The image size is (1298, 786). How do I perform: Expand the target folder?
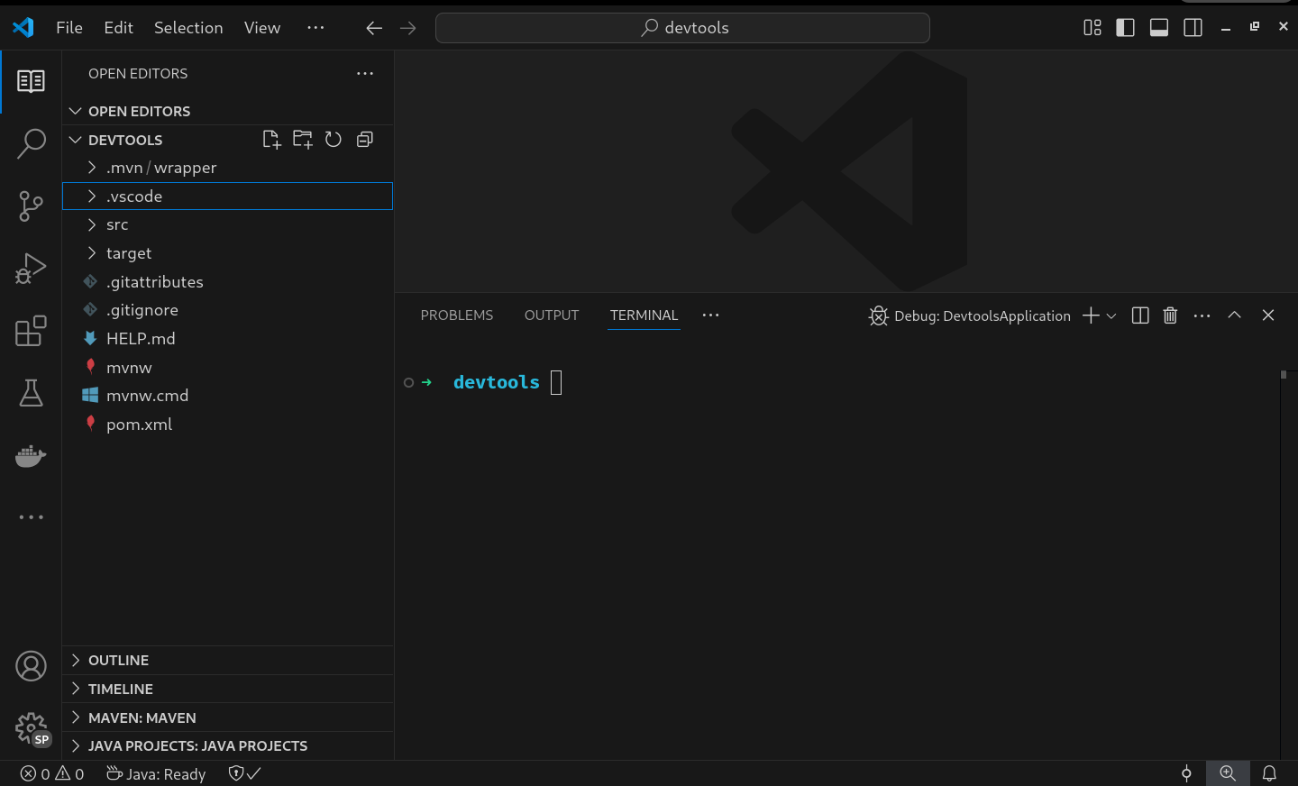pos(227,253)
